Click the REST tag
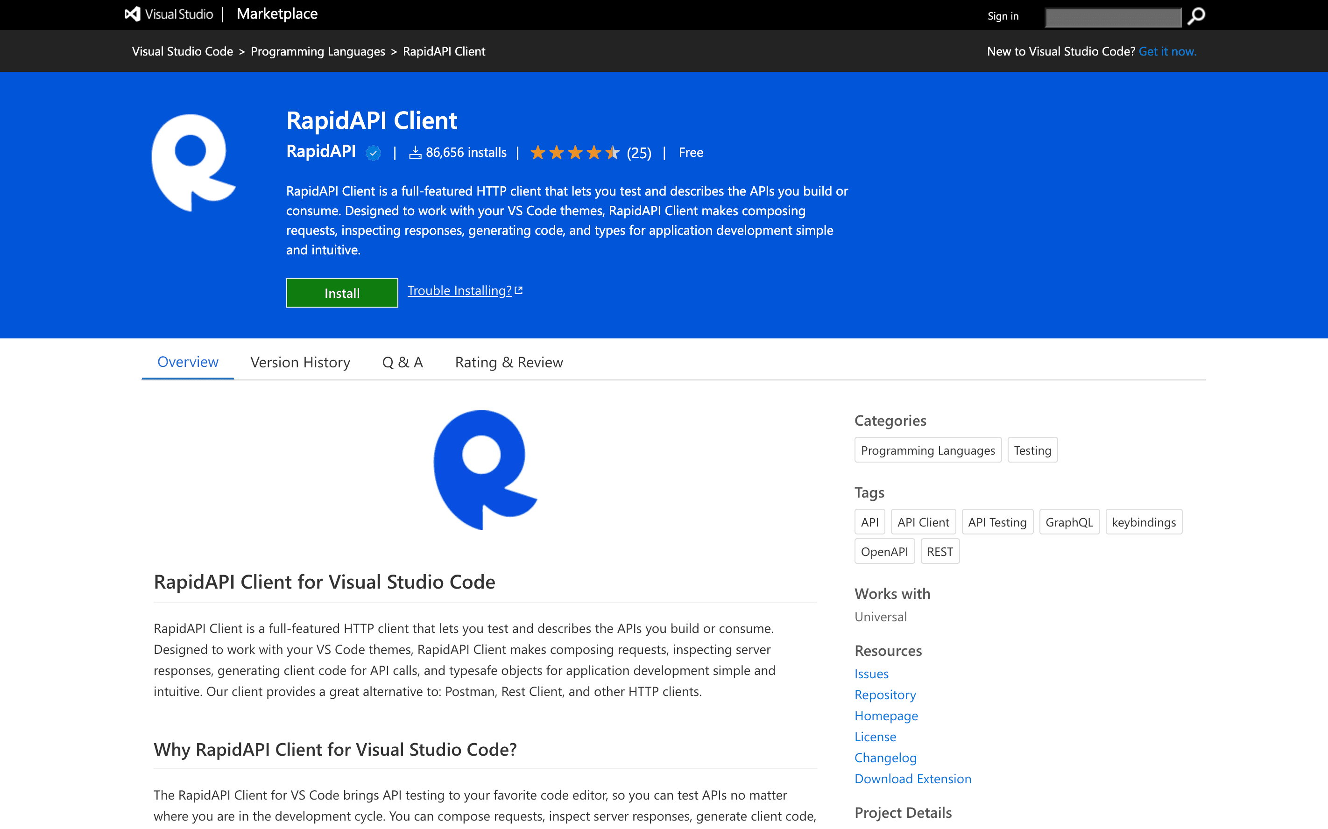Image resolution: width=1328 pixels, height=829 pixels. tap(940, 552)
